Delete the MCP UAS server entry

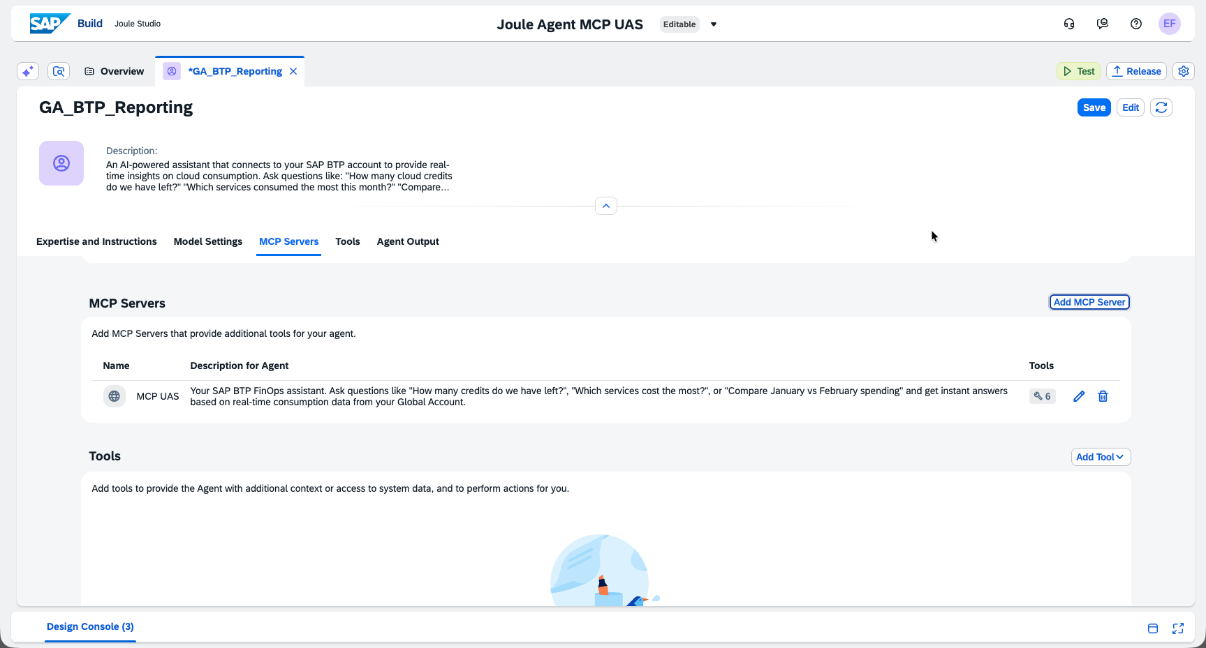(x=1103, y=396)
